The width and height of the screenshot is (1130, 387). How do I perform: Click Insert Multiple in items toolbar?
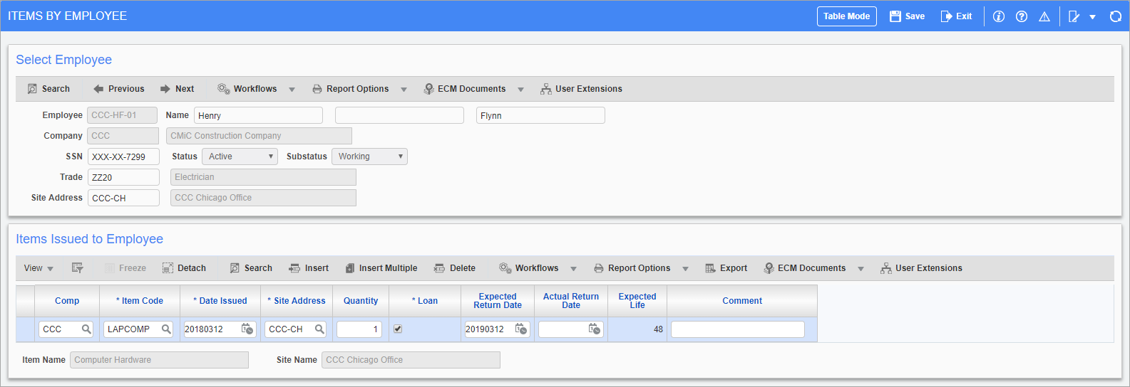tap(381, 268)
